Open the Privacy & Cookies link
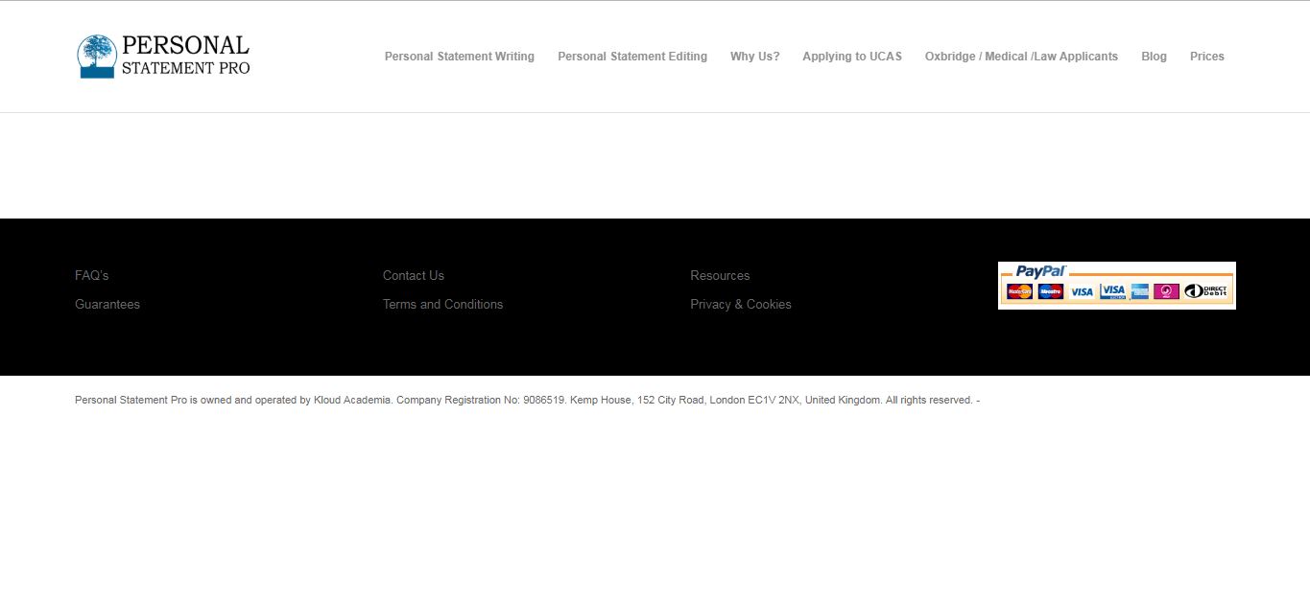1310x600 pixels. pos(740,304)
